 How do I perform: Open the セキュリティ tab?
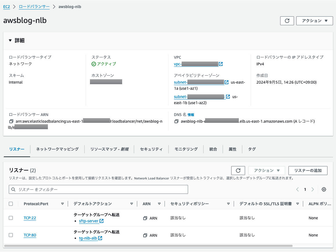[x=151, y=149]
